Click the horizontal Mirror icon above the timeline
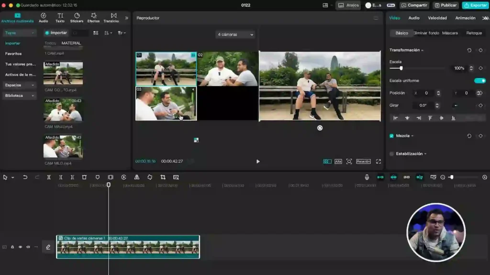The image size is (490, 275). 136,177
